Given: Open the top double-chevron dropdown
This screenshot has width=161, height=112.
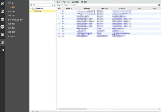Looking at the screenshot, I should point(54,2).
